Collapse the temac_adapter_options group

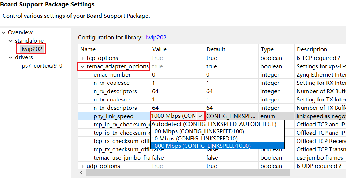tap(83, 66)
